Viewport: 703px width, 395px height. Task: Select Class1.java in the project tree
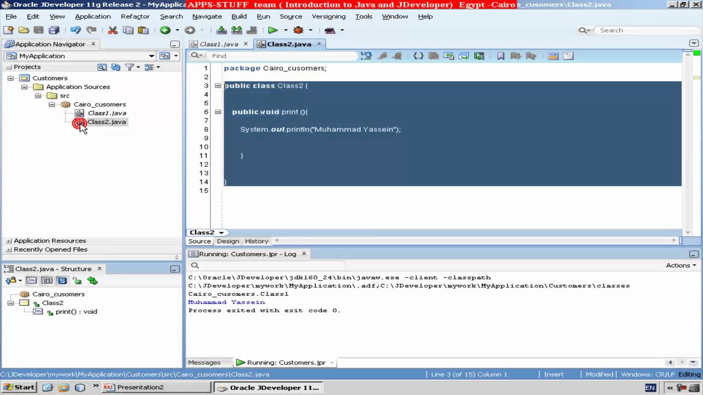(107, 113)
